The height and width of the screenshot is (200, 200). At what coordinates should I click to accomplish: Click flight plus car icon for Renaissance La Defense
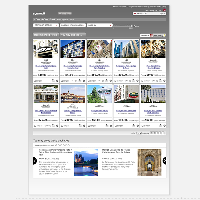coord(128,81)
